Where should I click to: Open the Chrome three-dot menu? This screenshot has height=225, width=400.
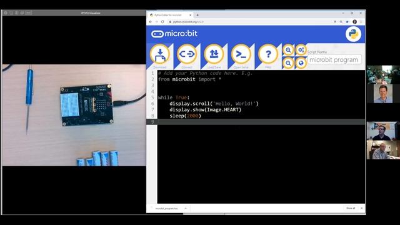coord(361,22)
